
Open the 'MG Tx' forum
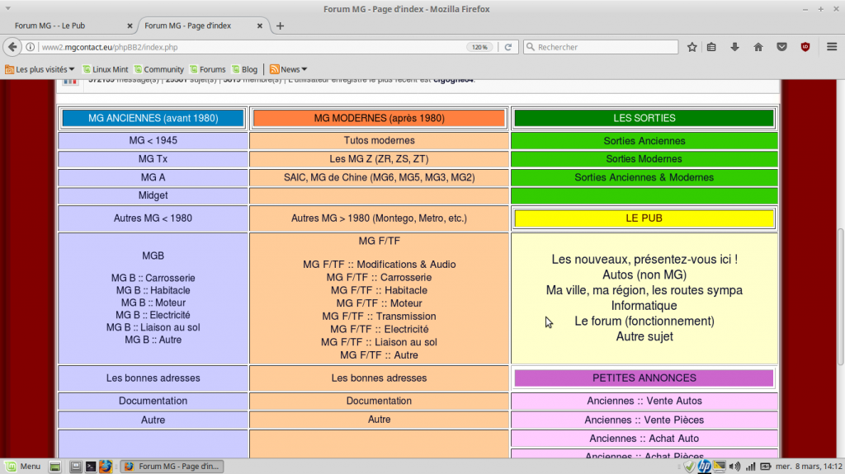pos(153,159)
